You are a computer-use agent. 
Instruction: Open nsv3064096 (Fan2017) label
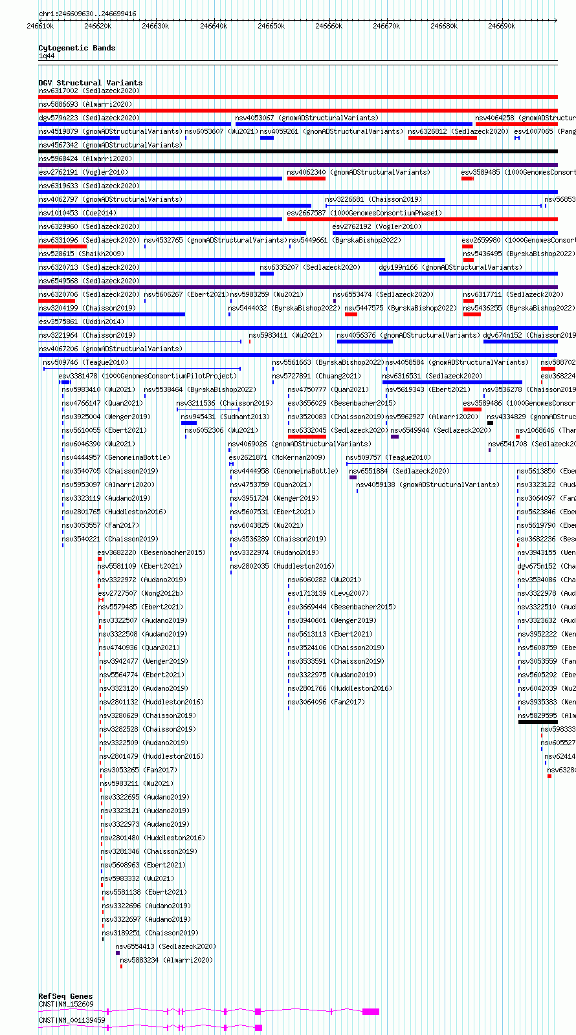pyautogui.click(x=326, y=702)
